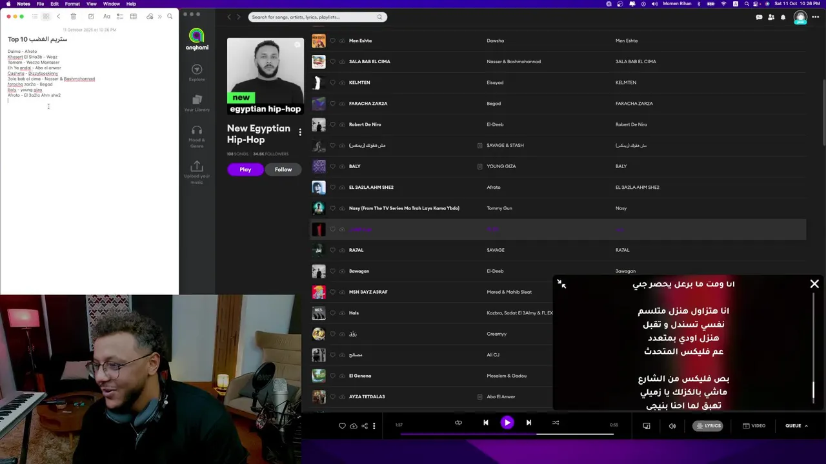
Task: Open the Help menu
Action: 131,4
